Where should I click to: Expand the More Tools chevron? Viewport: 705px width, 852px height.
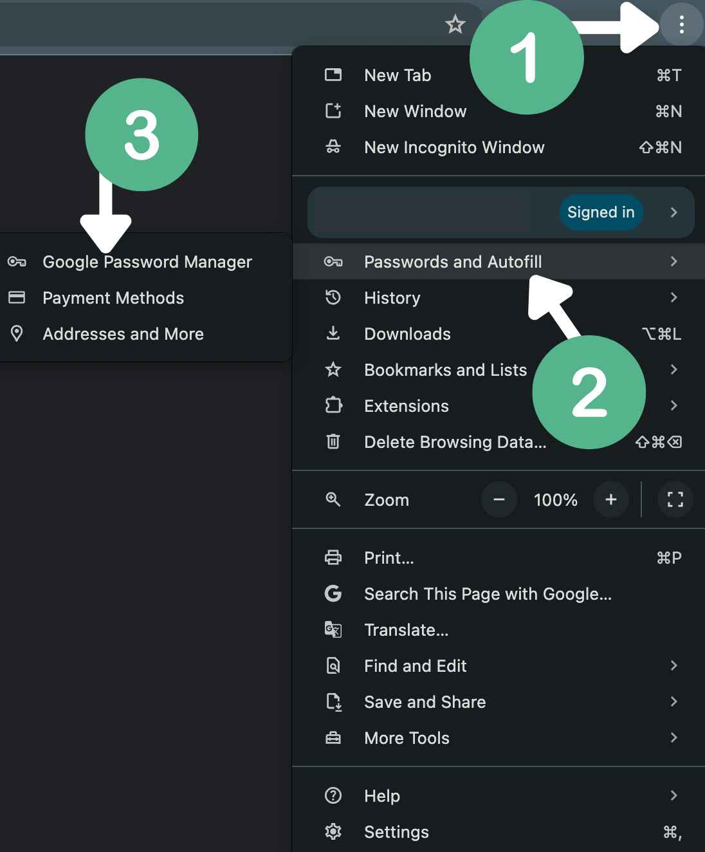click(x=673, y=737)
